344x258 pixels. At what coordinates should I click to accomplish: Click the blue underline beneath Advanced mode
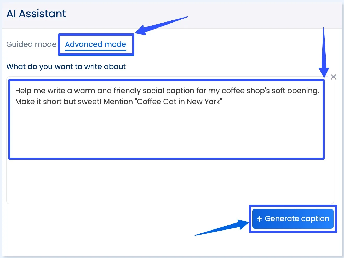click(95, 50)
